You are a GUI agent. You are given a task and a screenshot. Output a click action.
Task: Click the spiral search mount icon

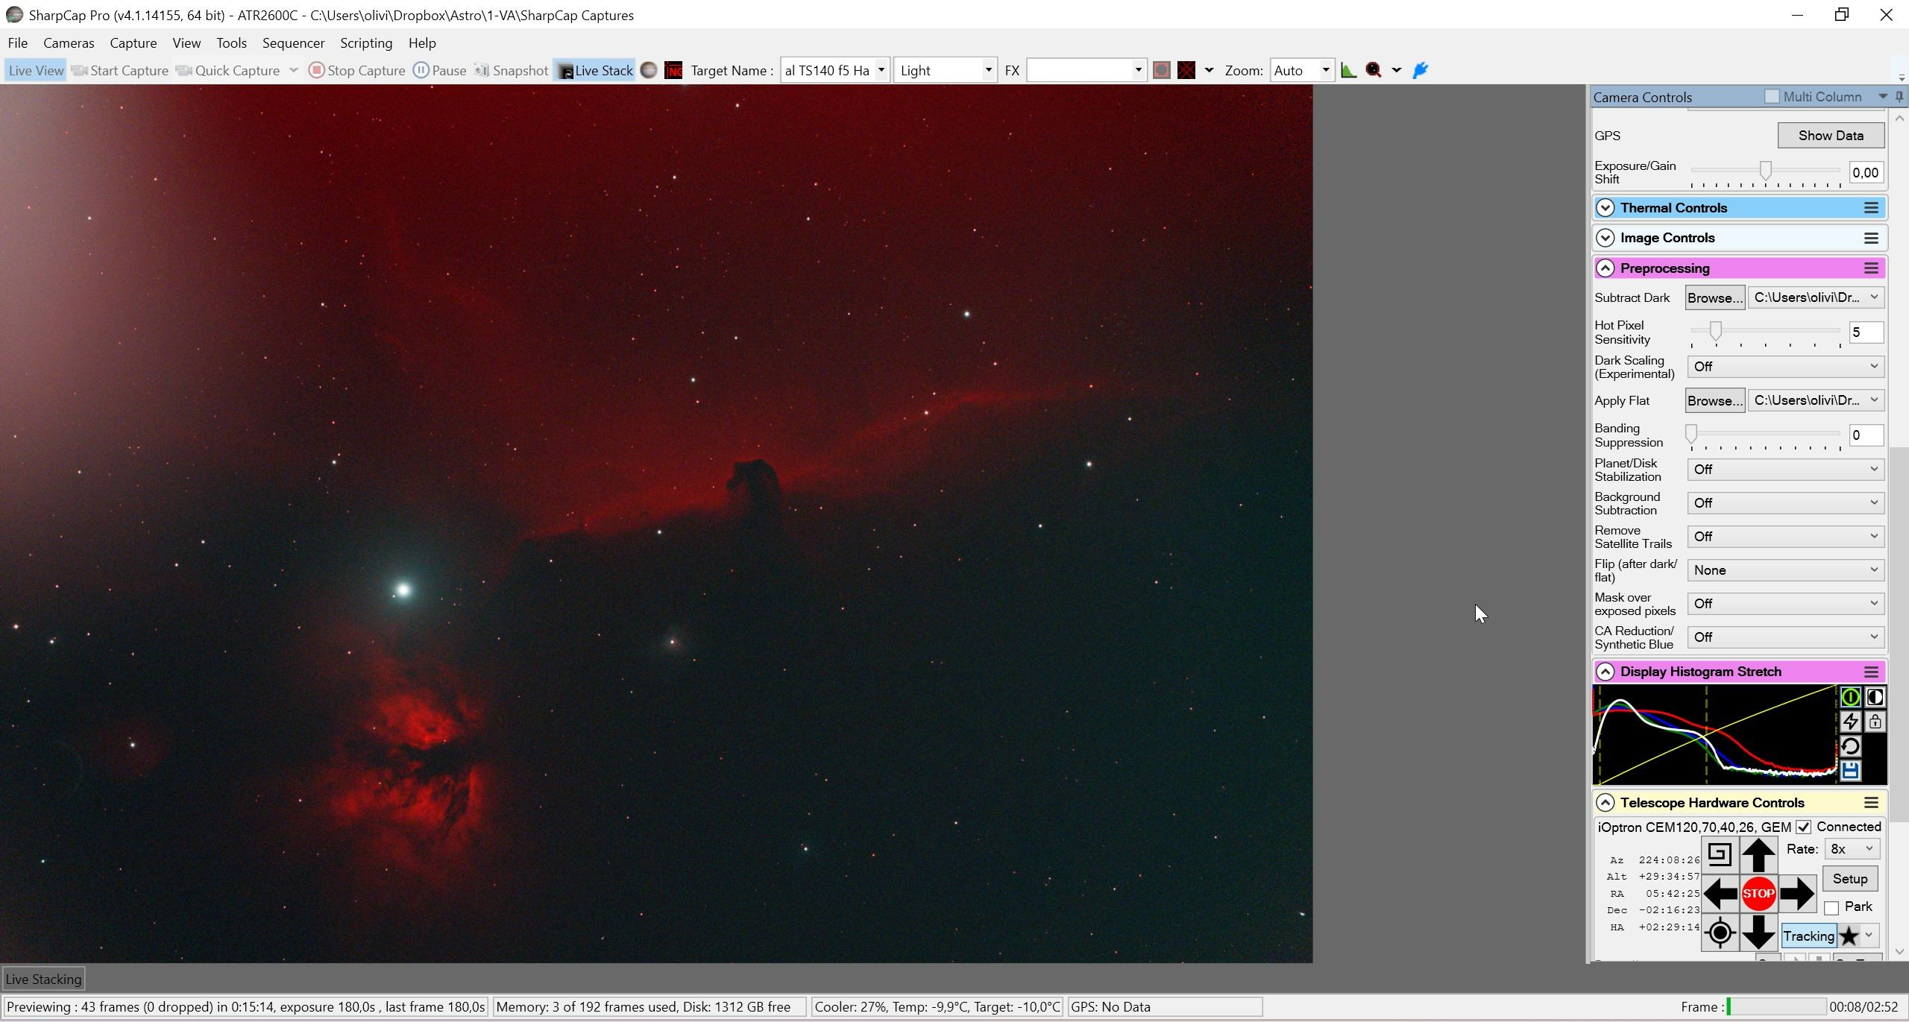click(1719, 854)
